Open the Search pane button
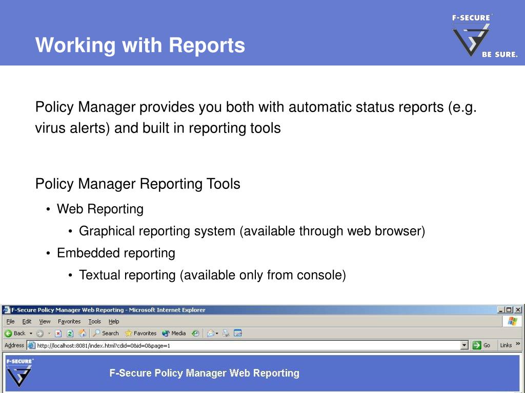 tap(106, 333)
